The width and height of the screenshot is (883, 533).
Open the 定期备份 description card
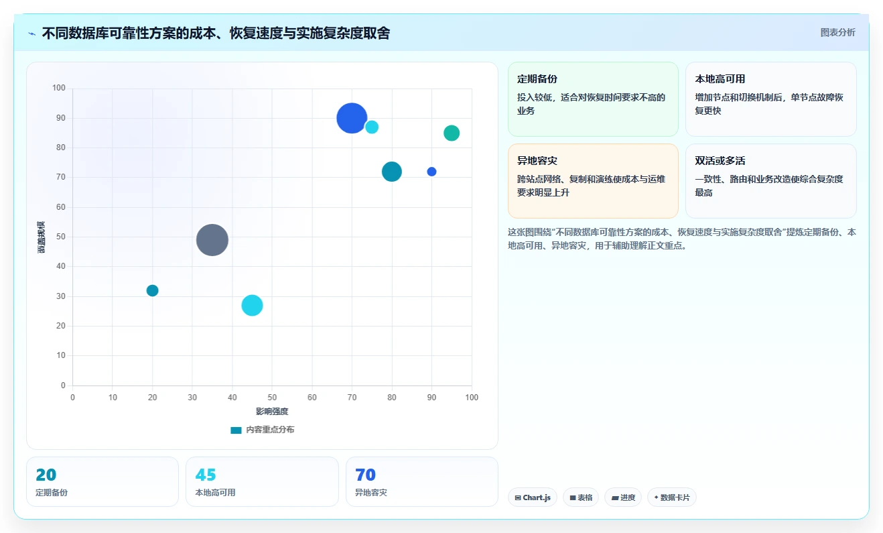[x=593, y=99]
